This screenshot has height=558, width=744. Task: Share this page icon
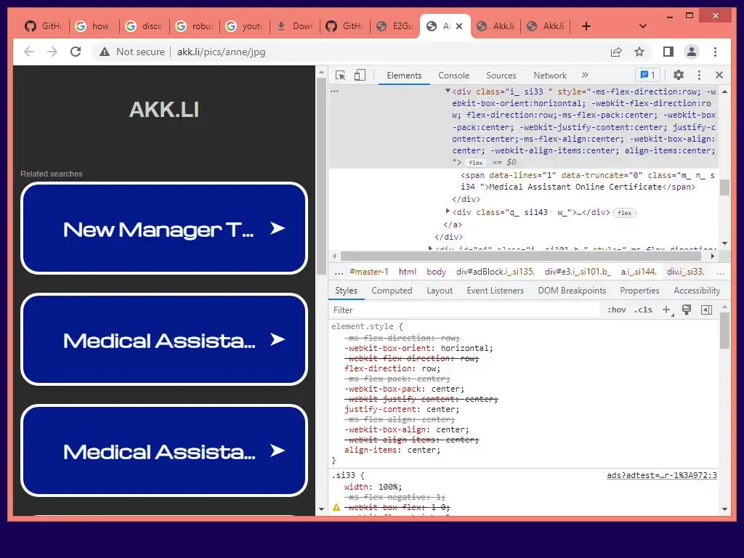(x=616, y=52)
